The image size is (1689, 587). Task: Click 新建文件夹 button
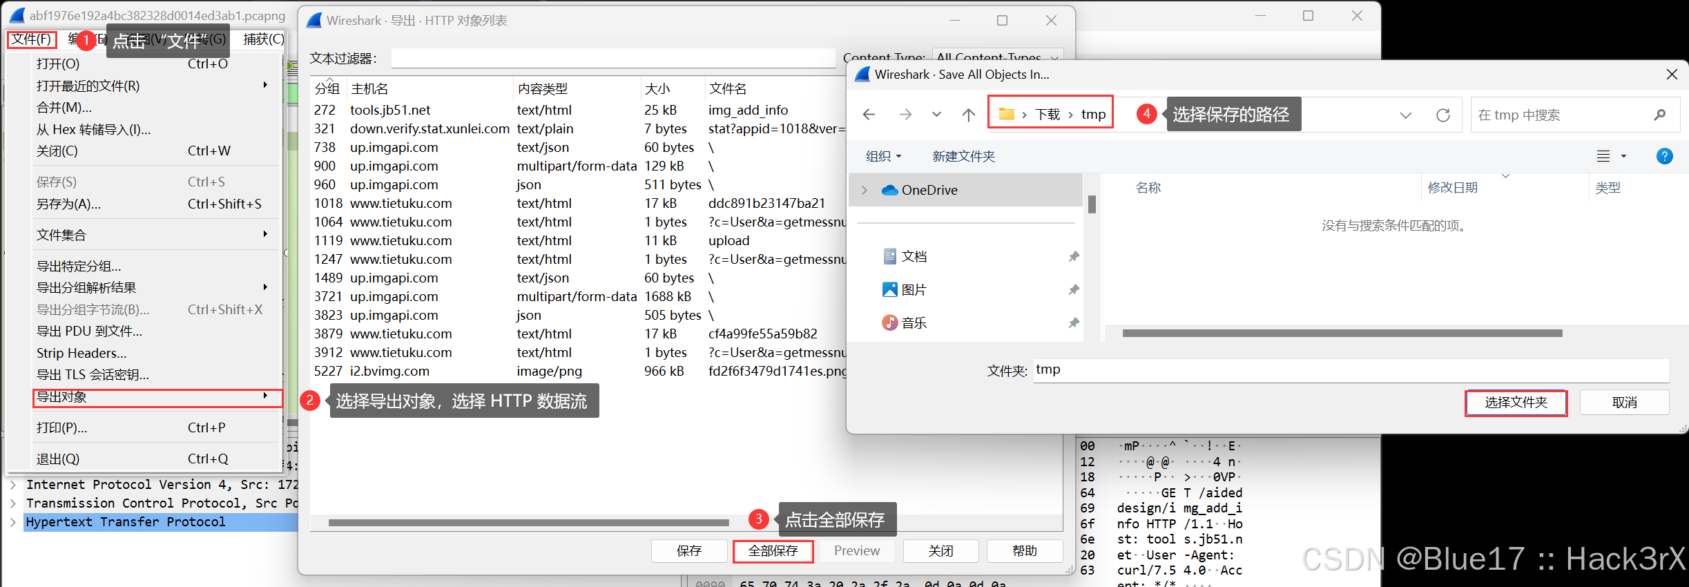click(963, 156)
